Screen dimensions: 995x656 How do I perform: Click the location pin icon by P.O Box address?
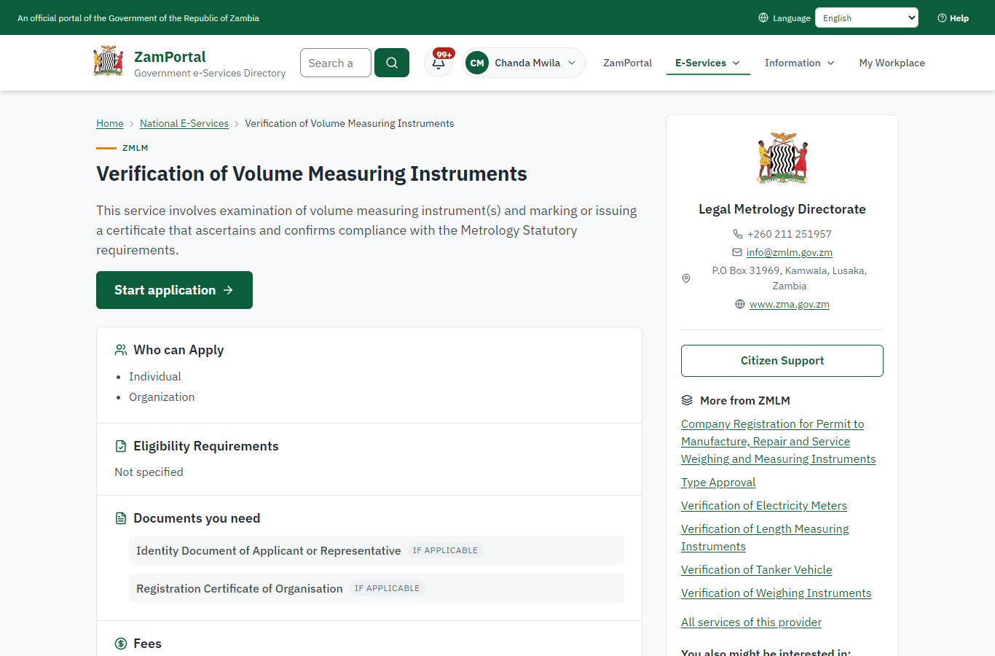[x=686, y=278]
